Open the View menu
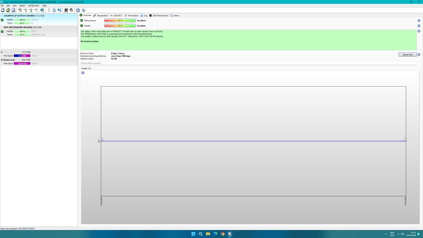This screenshot has height=238, width=423. pos(14,5)
